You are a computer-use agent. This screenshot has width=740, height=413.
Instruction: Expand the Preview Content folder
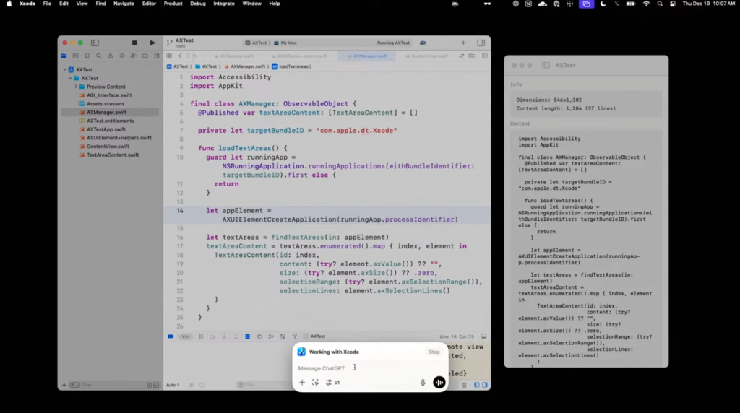coord(75,87)
